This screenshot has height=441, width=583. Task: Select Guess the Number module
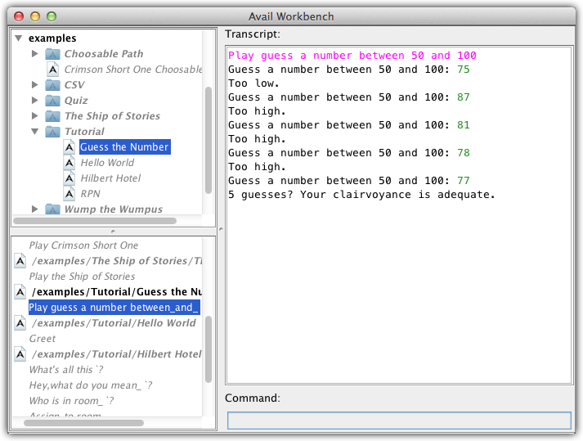click(x=124, y=147)
